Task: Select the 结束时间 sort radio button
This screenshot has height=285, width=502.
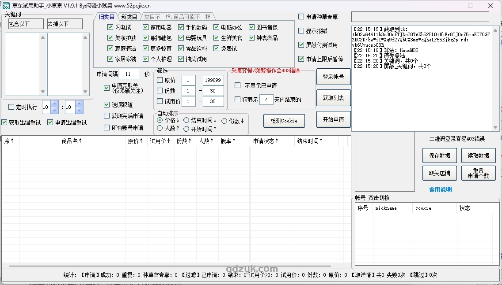Action: tap(186, 119)
